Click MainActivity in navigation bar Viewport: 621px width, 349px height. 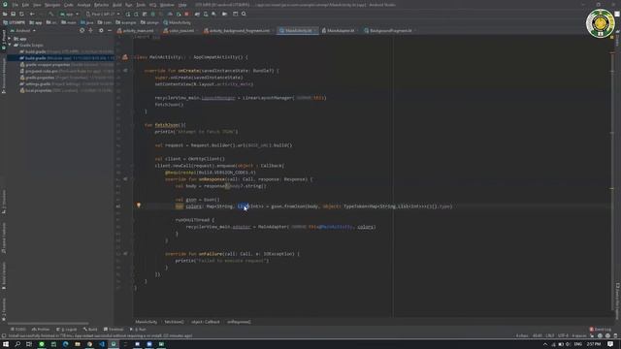(177, 22)
